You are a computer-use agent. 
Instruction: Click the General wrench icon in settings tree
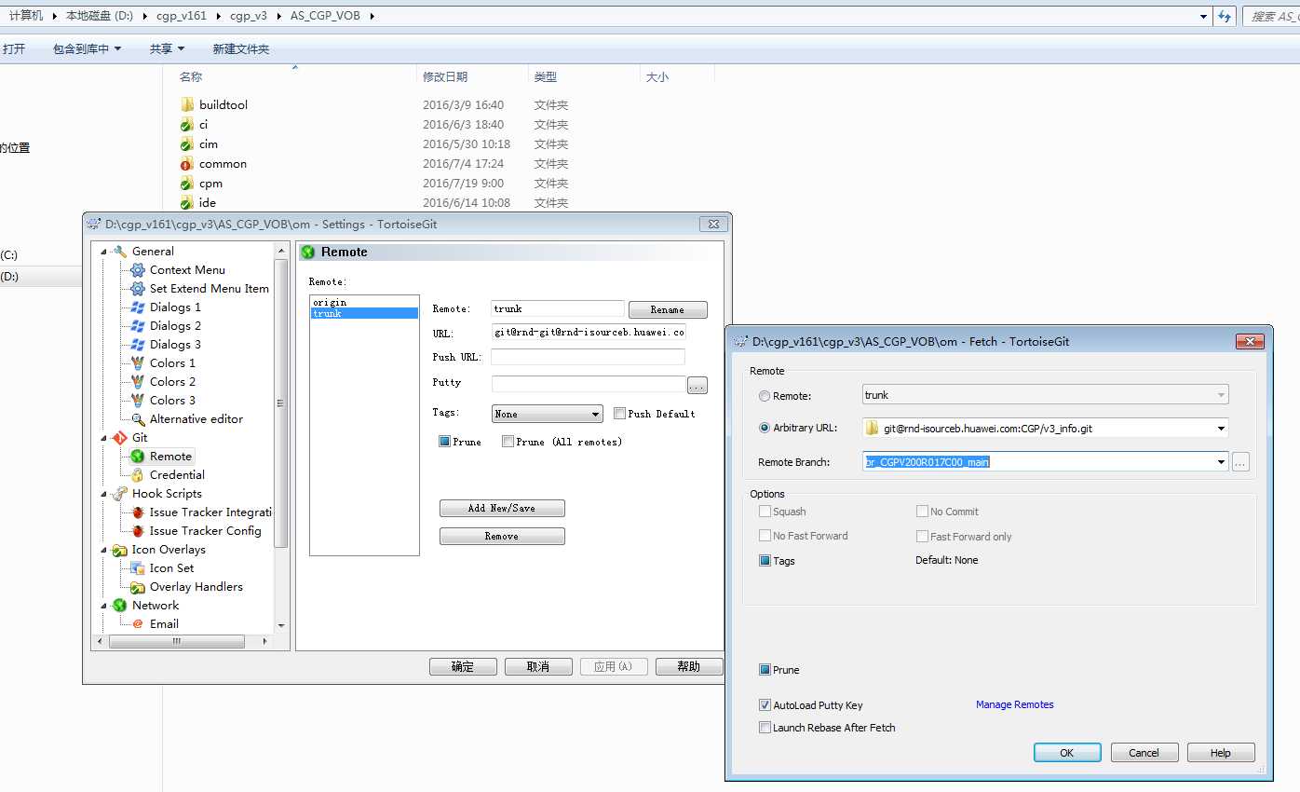pyautogui.click(x=119, y=252)
